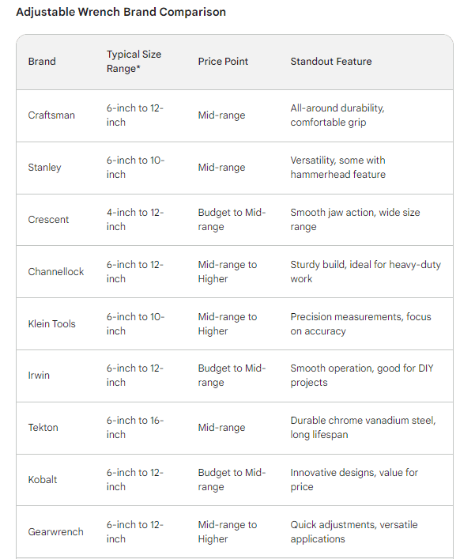
Task: Select the Klein Tools cell
Action: tap(52, 323)
